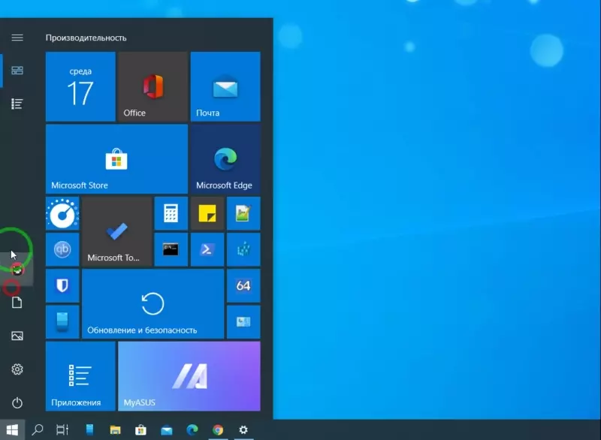The width and height of the screenshot is (601, 440).
Task: Click Google Chrome in the taskbar
Action: pos(218,430)
